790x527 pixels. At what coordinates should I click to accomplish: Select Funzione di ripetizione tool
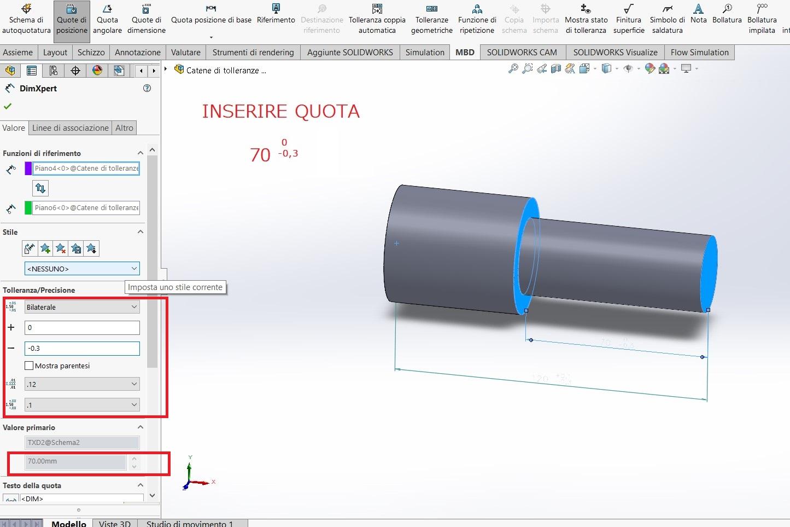click(477, 19)
